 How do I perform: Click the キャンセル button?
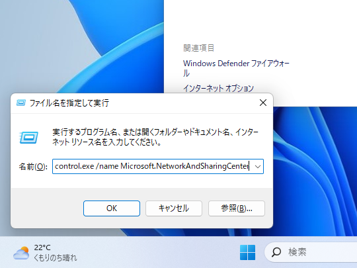click(174, 208)
